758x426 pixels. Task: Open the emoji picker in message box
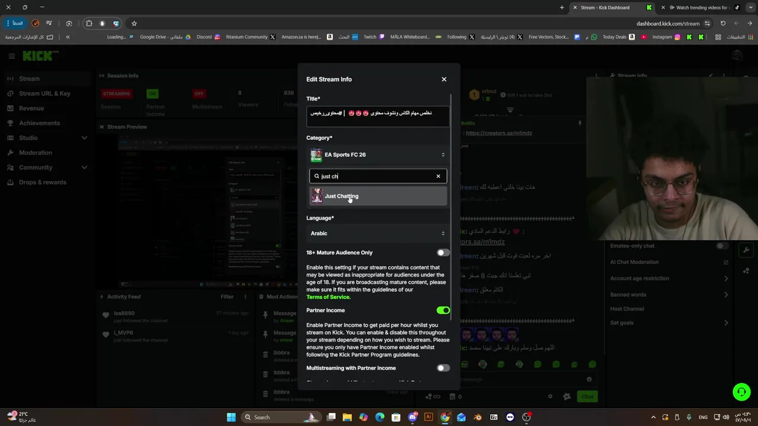pos(589,379)
